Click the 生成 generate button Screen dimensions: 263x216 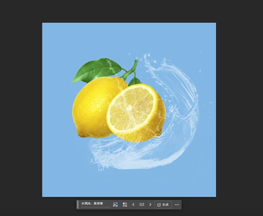click(163, 205)
